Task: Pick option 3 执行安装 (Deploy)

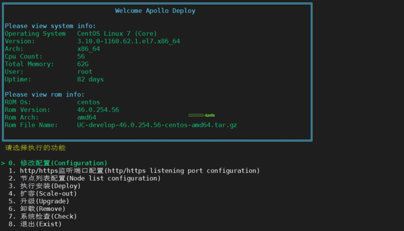Action: point(45,186)
